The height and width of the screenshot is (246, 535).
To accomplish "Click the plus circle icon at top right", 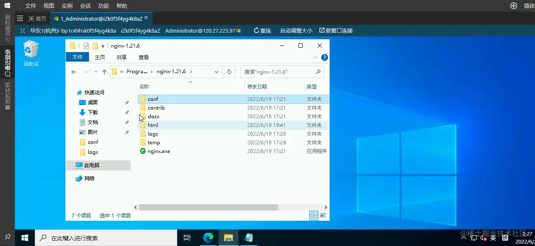I will (x=513, y=6).
